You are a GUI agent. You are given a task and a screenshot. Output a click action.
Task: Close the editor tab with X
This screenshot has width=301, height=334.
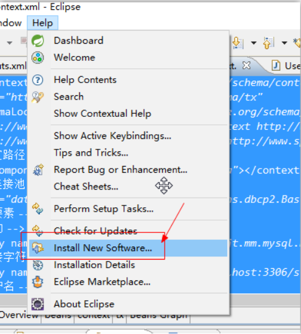246,66
